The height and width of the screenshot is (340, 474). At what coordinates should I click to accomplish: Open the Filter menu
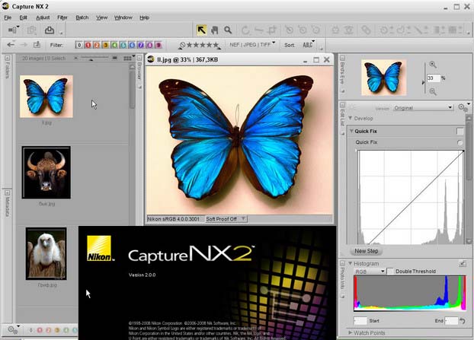tap(62, 17)
